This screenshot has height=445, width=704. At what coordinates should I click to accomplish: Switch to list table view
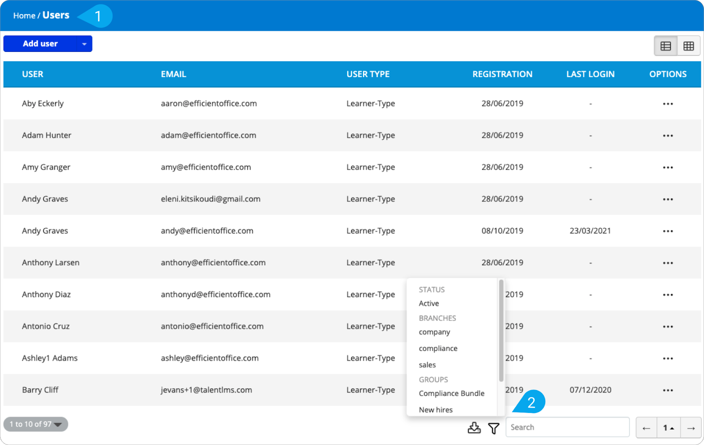pos(666,46)
